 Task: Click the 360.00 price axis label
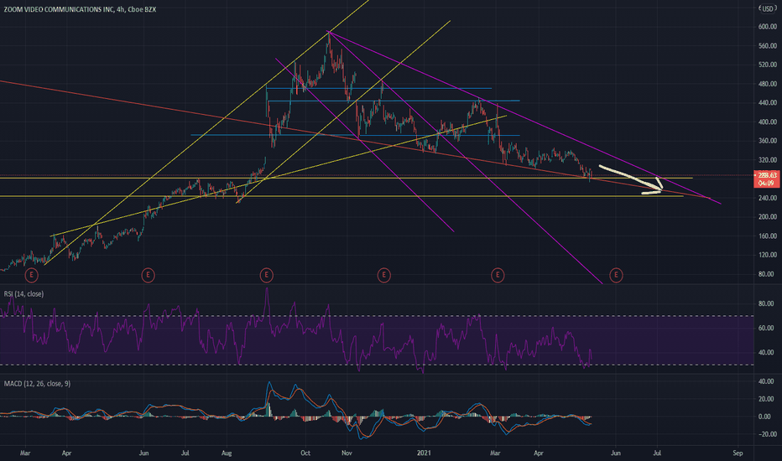point(767,141)
